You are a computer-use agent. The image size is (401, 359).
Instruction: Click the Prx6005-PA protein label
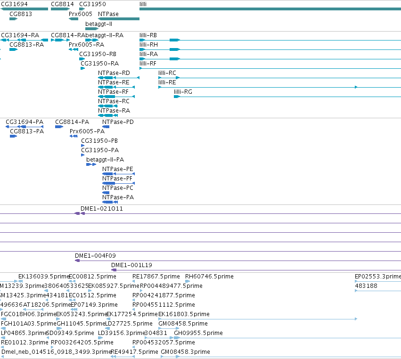(87, 131)
